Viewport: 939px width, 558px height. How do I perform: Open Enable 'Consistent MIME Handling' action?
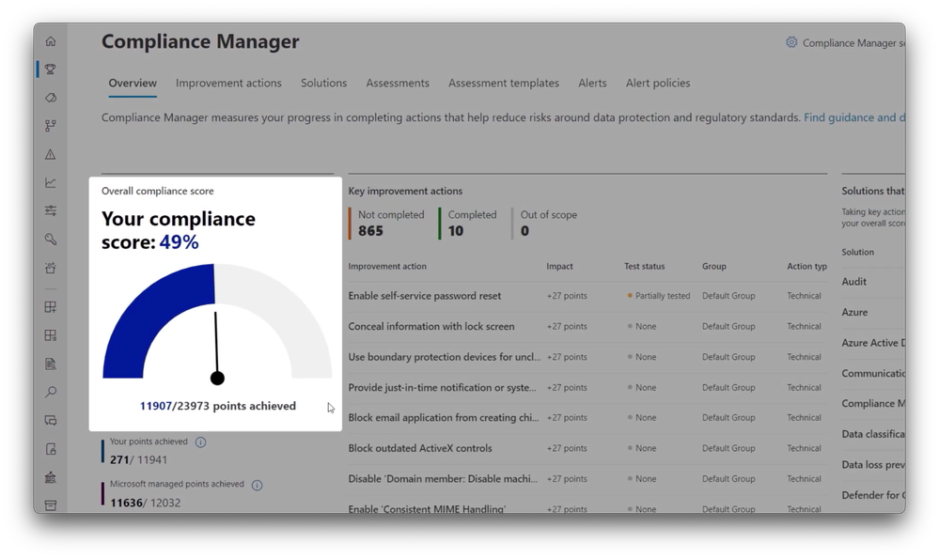[x=427, y=508]
